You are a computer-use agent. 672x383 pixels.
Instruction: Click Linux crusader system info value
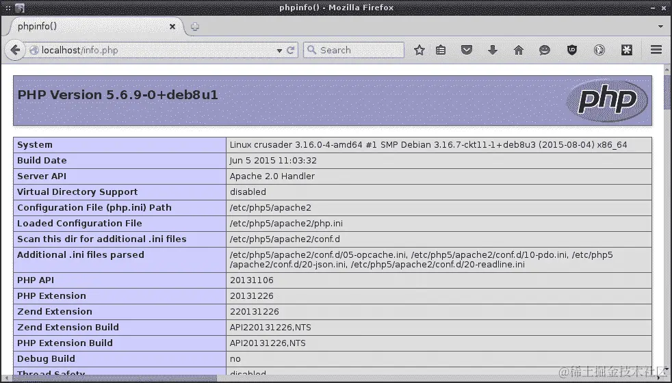coord(428,145)
